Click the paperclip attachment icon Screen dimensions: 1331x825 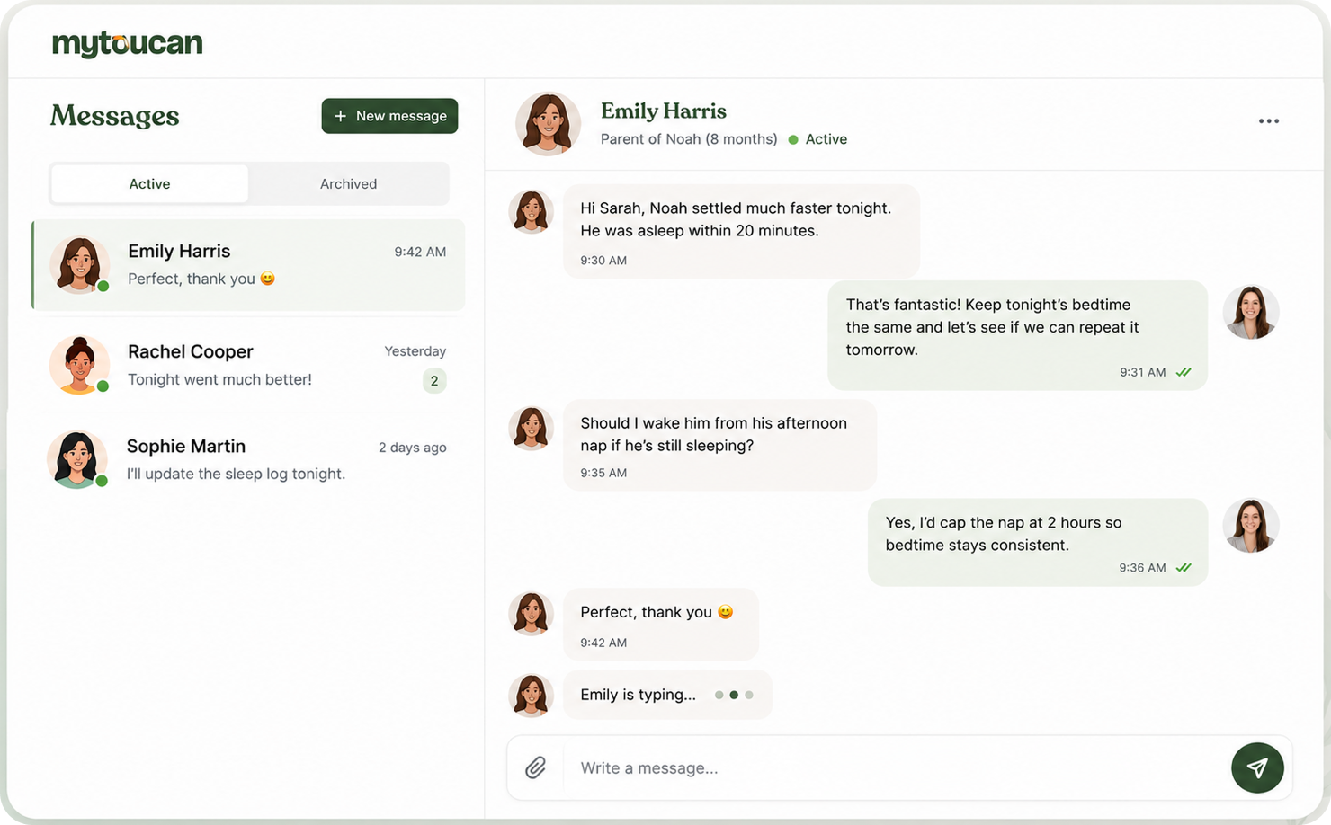click(x=536, y=767)
